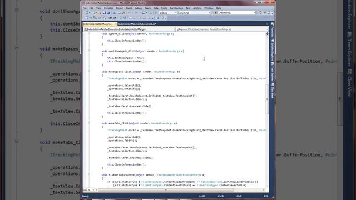Switch to the IndentationMatcherAdornment.cs tab
The height and width of the screenshot is (200, 356).
pos(137,24)
